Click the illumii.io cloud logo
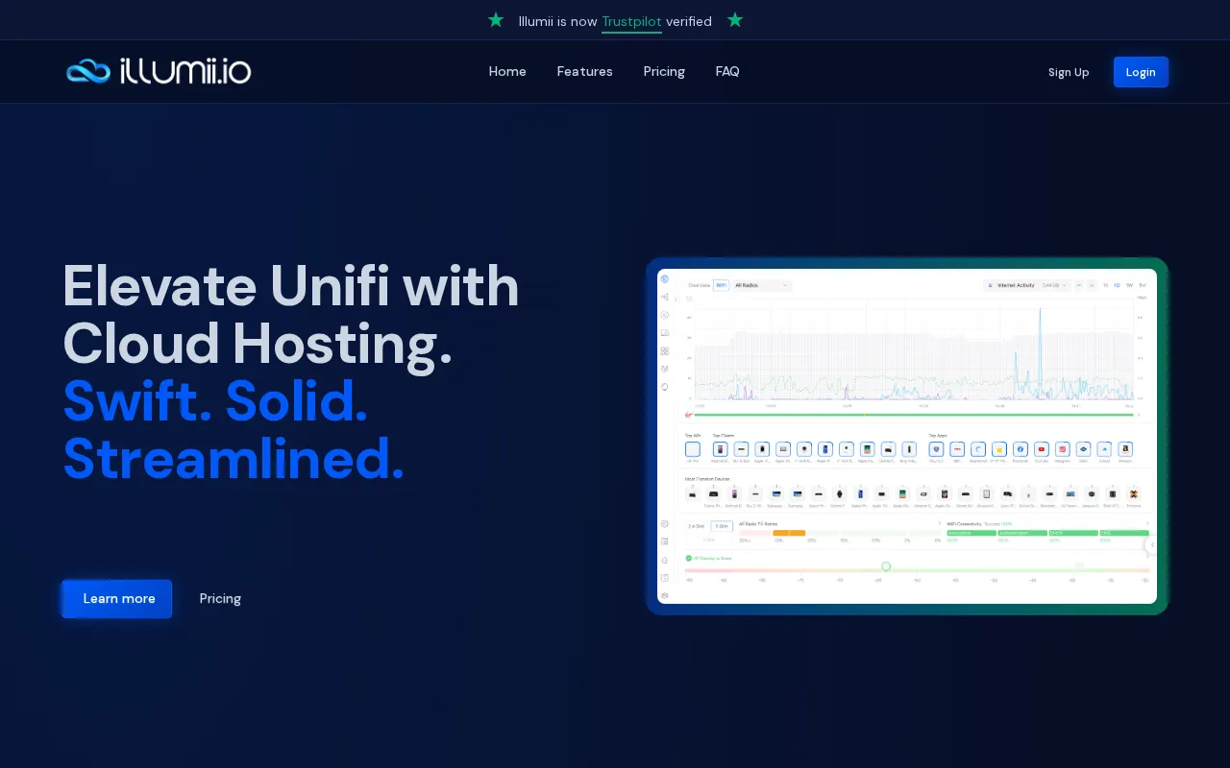Screen dimensions: 1230x768 click(x=159, y=71)
